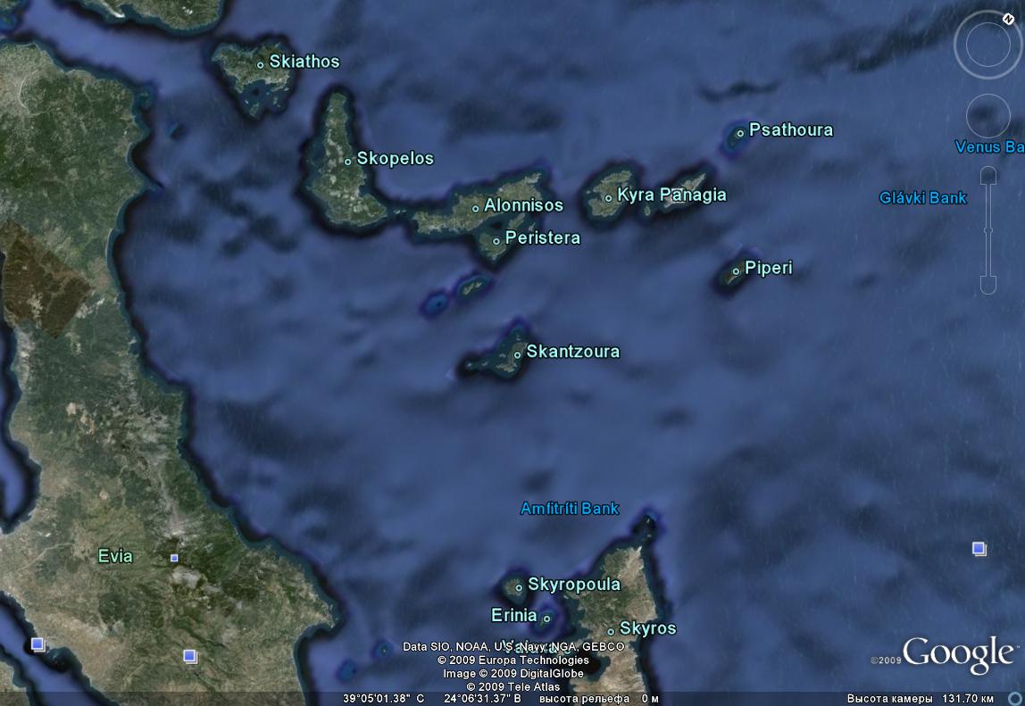
Task: Click the center of the look-around compass ring
Action: click(x=988, y=45)
